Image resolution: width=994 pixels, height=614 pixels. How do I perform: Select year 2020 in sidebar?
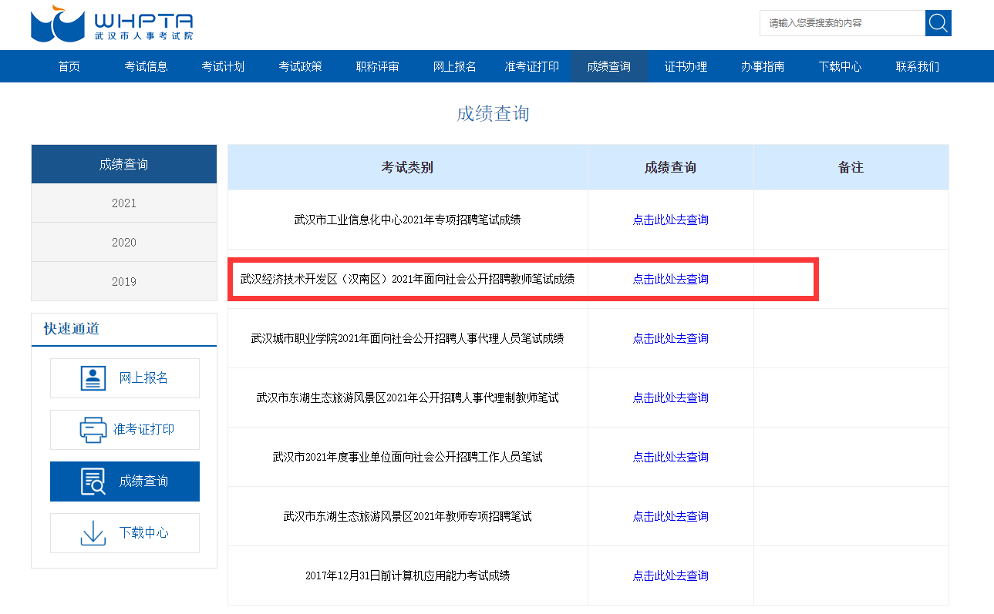tap(124, 243)
